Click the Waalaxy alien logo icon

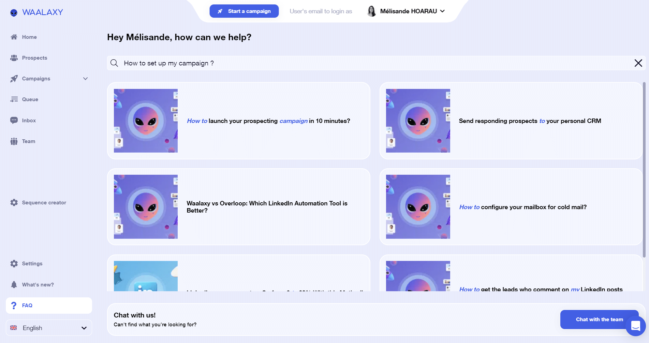(14, 13)
